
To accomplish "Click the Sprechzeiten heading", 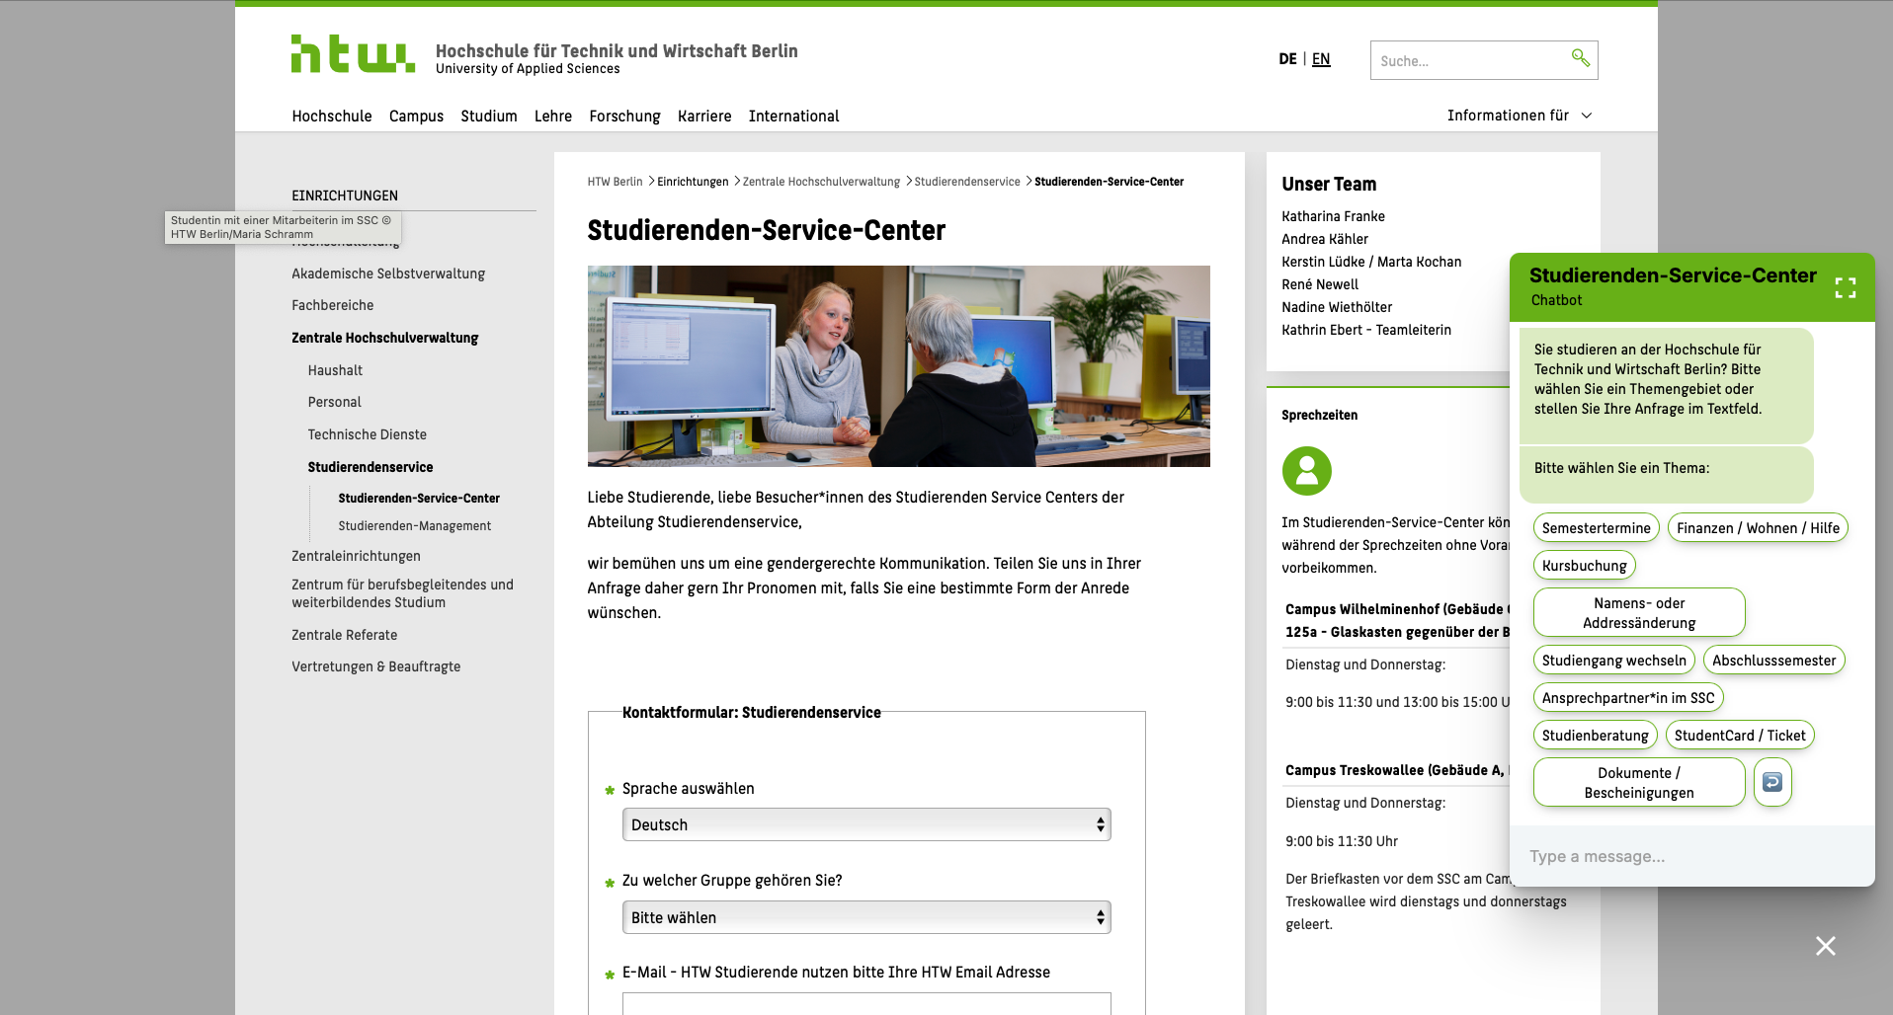I will tap(1319, 415).
